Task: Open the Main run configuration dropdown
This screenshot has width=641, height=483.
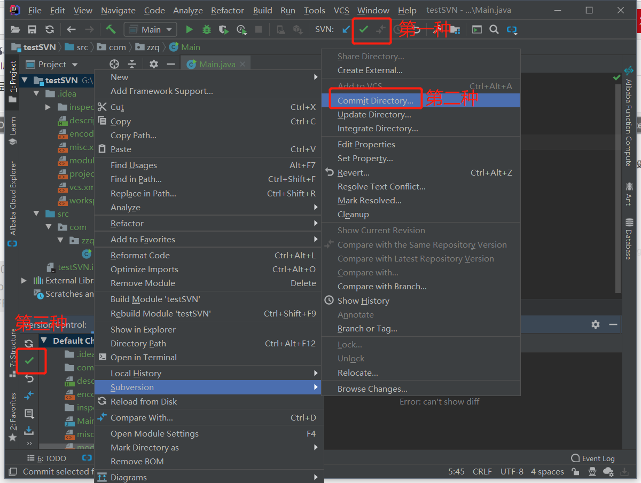Action: pyautogui.click(x=150, y=30)
